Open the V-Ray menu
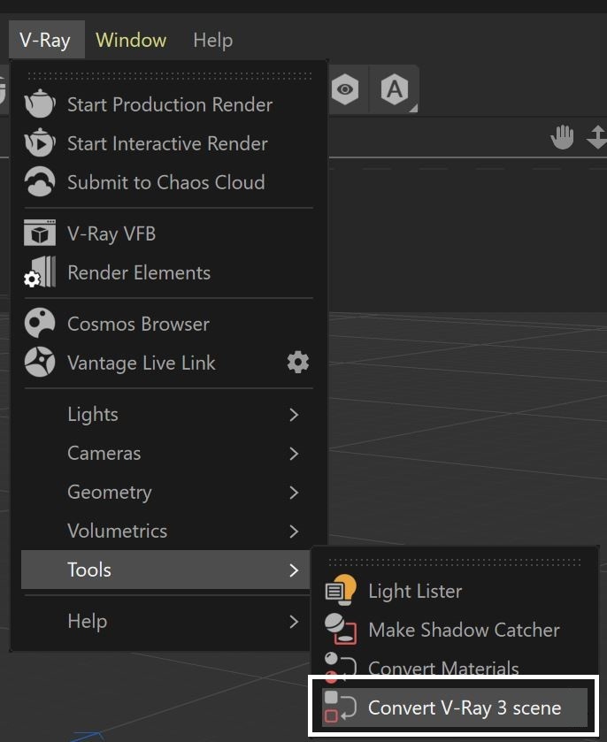Screen dimensions: 607x742 46,40
